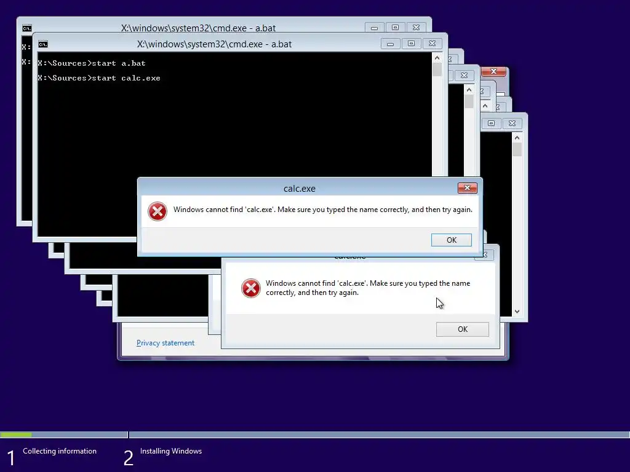Click scroll-up arrow of far-right console window
The width and height of the screenshot is (630, 472).
(x=517, y=138)
